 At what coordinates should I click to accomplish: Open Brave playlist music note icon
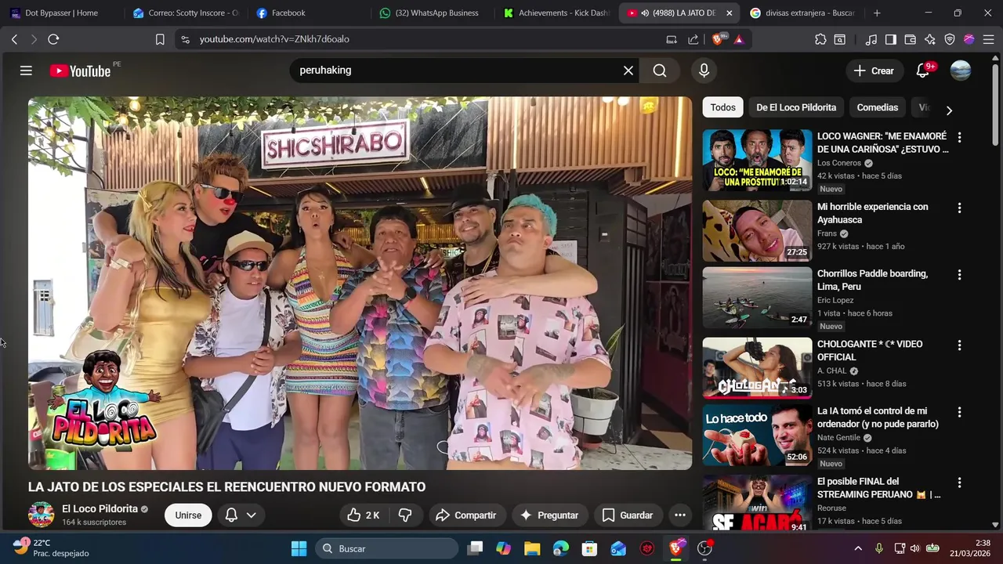[871, 39]
